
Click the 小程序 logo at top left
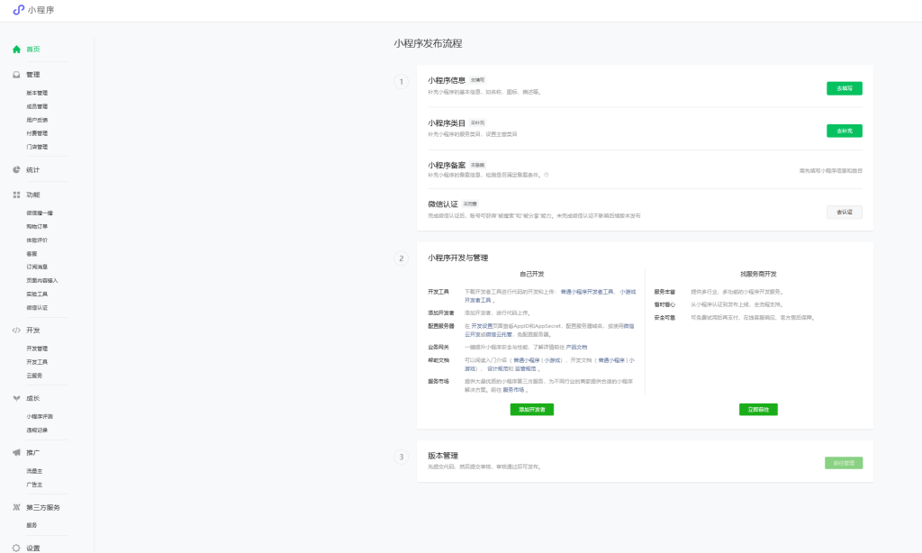click(x=32, y=11)
